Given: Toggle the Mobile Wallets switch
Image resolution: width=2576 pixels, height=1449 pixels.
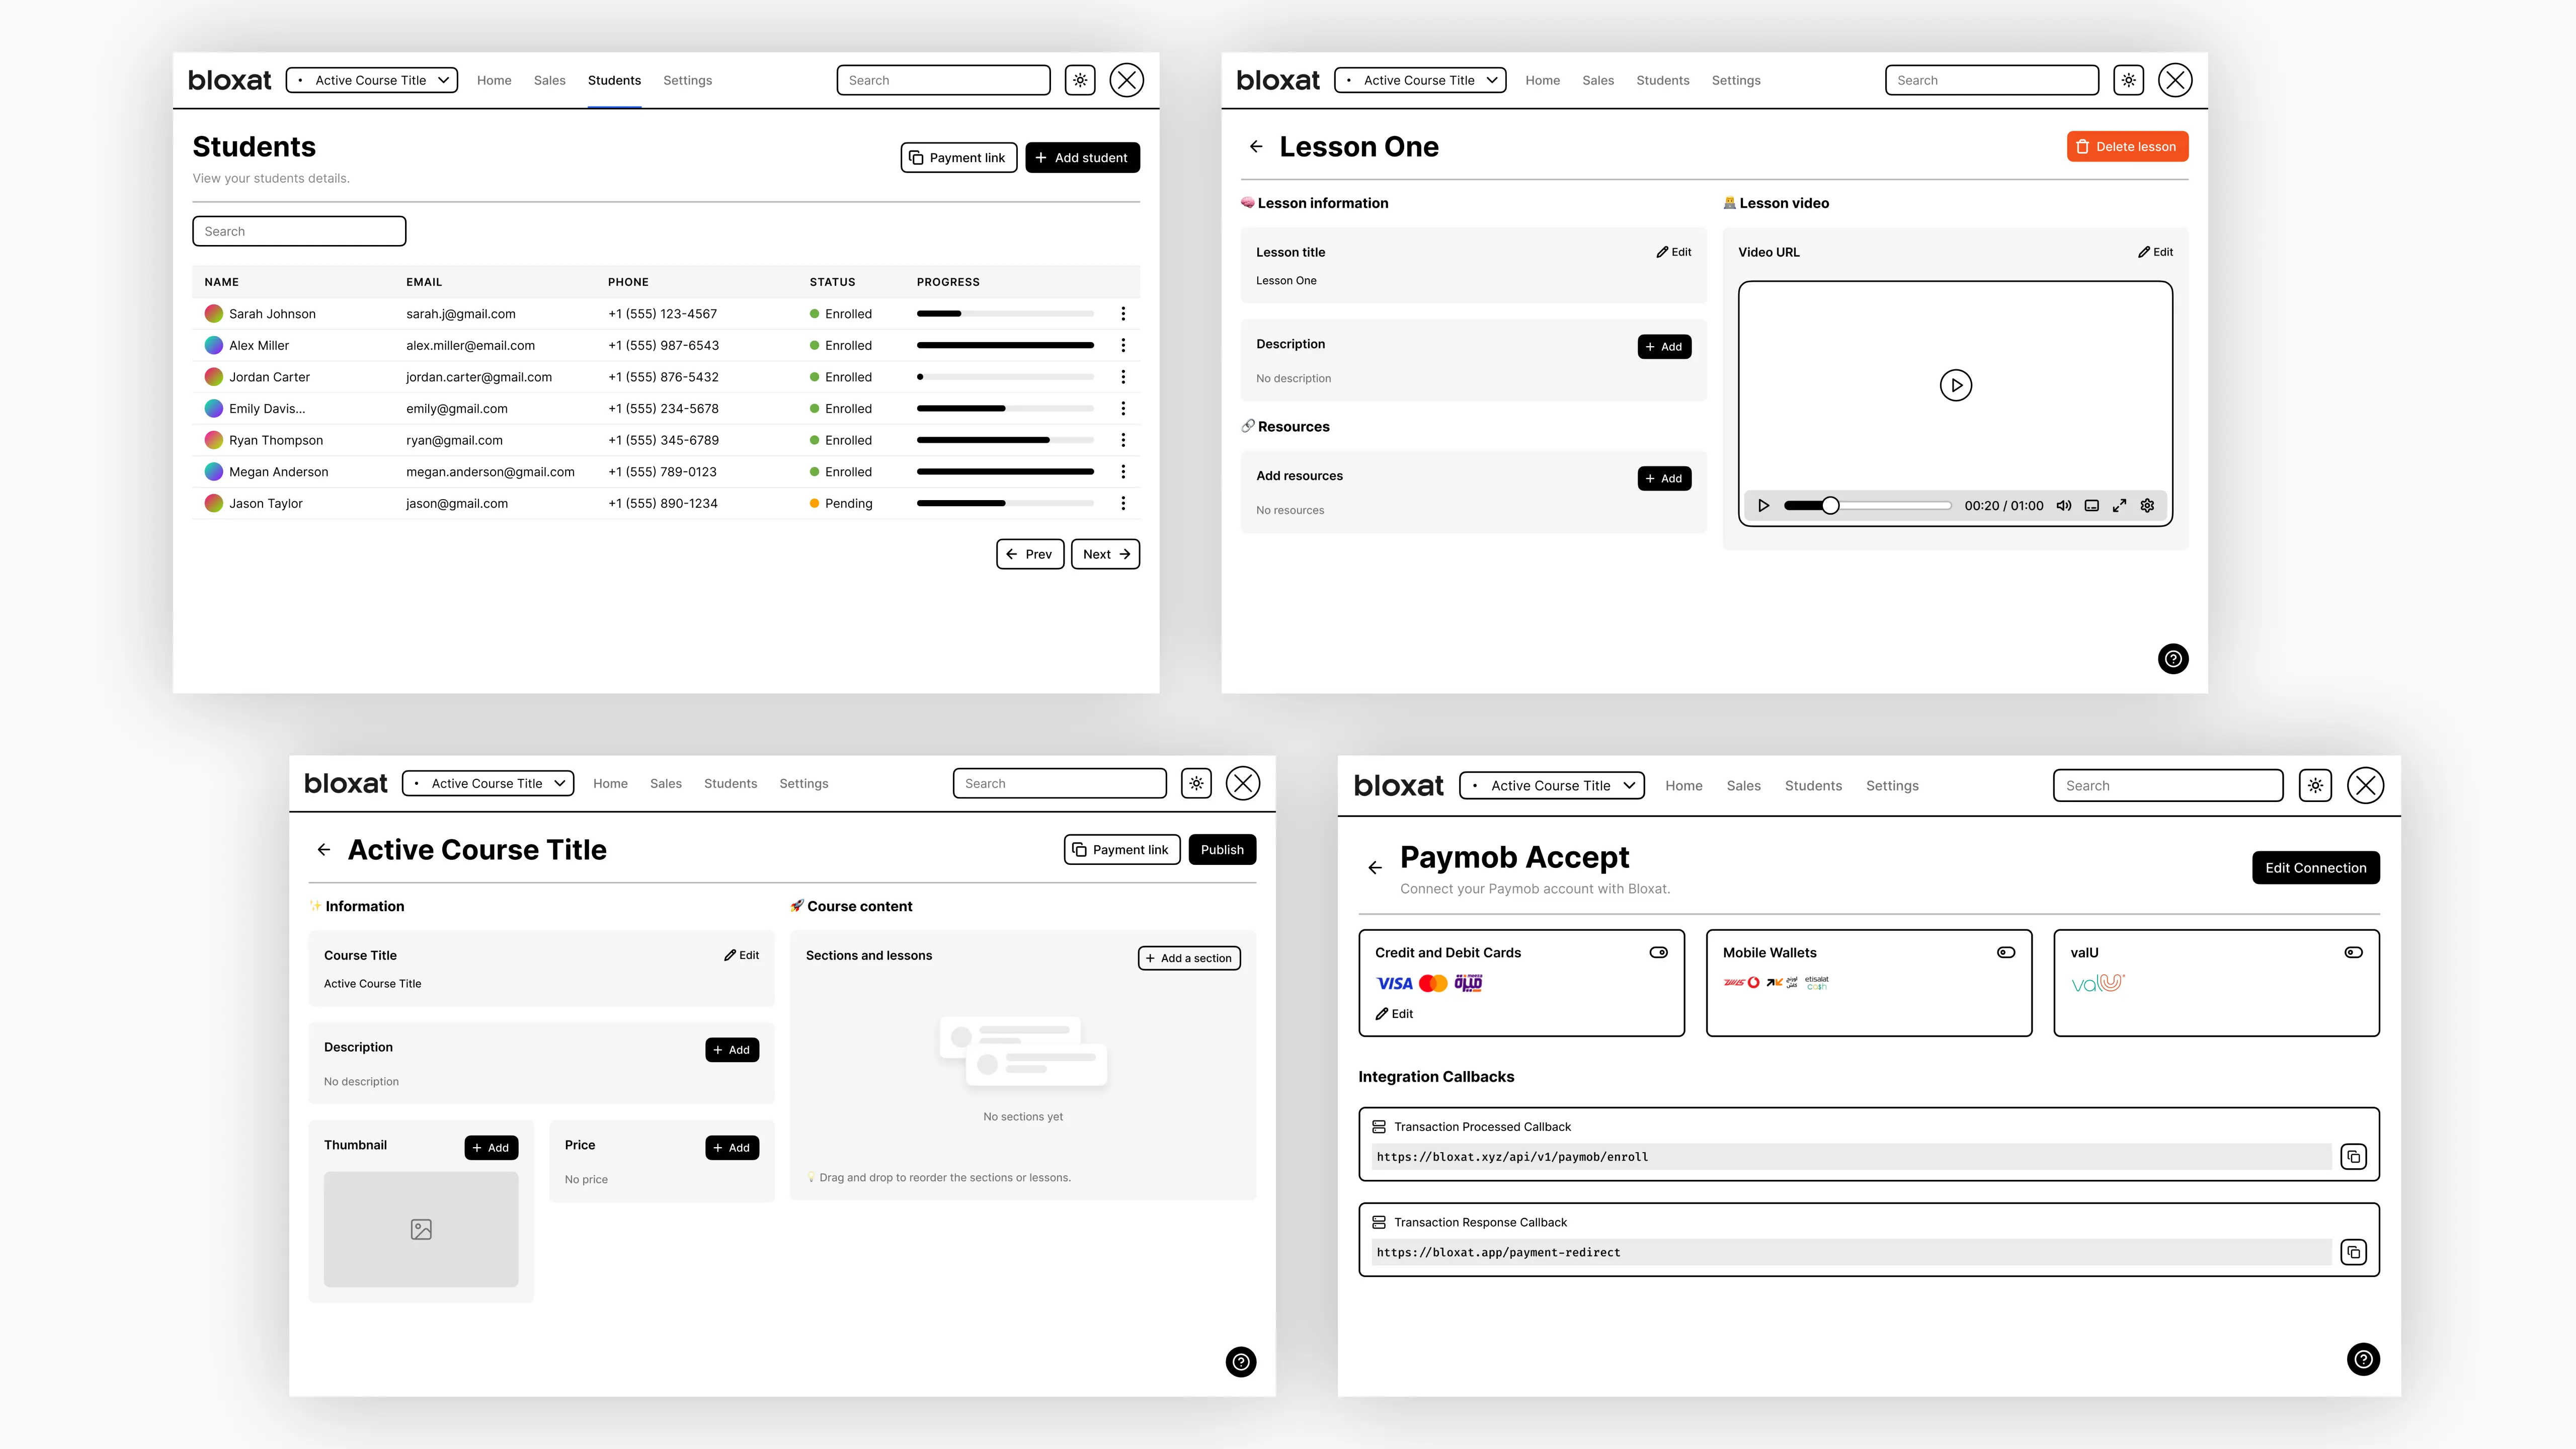Looking at the screenshot, I should (2005, 953).
